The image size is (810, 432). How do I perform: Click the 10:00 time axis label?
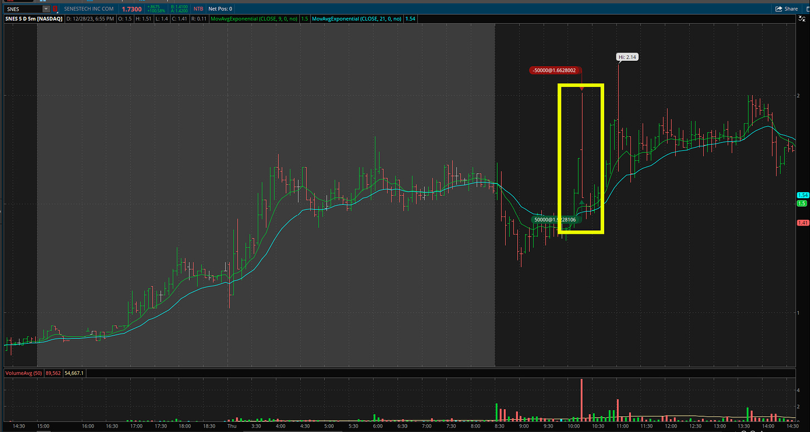coord(573,426)
